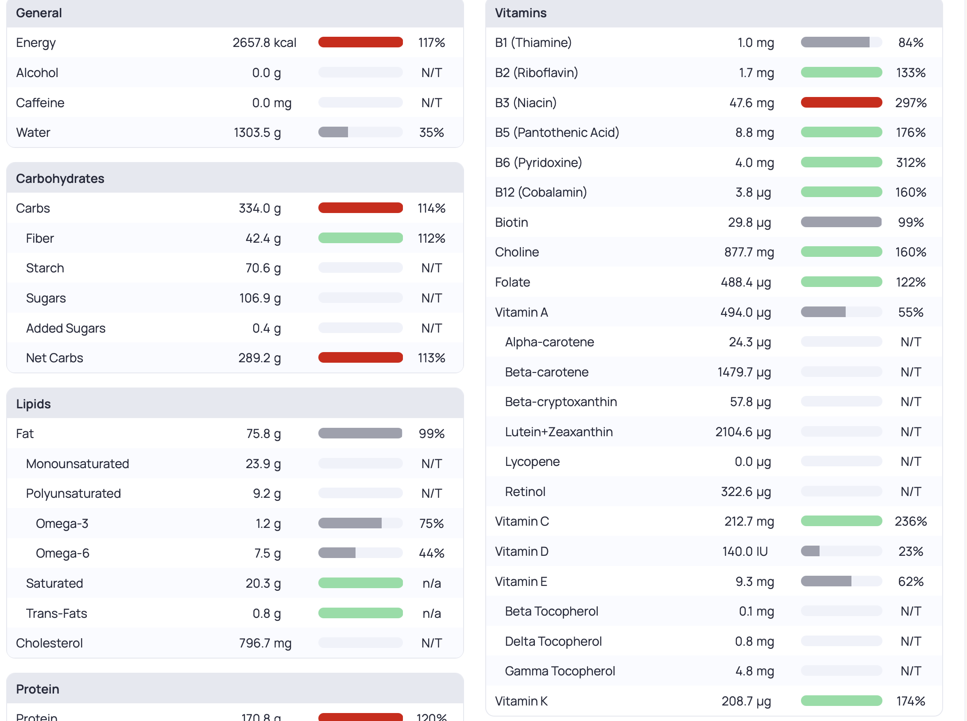
Task: Open the General section header
Action: pos(235,13)
